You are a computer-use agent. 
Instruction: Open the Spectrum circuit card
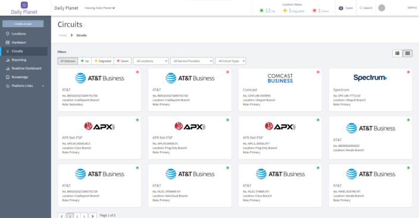[370, 89]
